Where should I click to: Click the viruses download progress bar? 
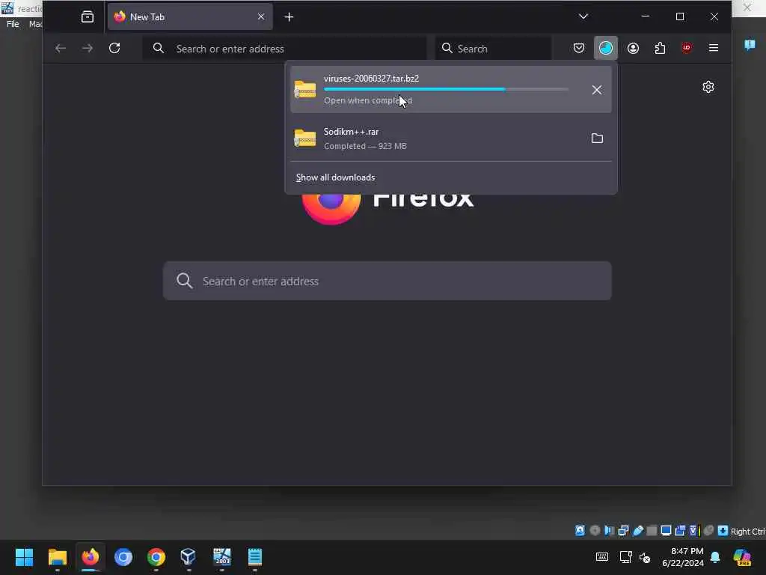pos(446,90)
